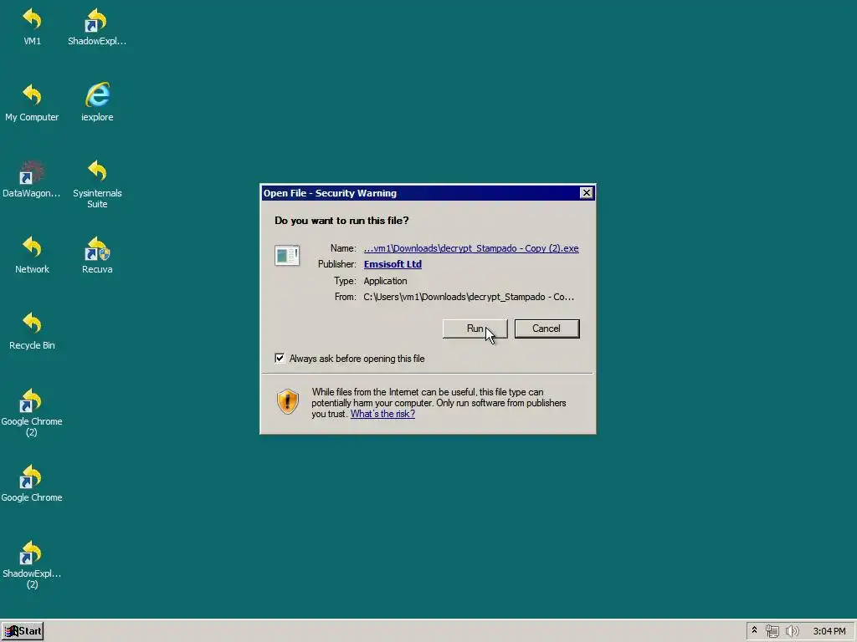Click the application file icon in the dialog
This screenshot has width=857, height=642.
coord(287,255)
